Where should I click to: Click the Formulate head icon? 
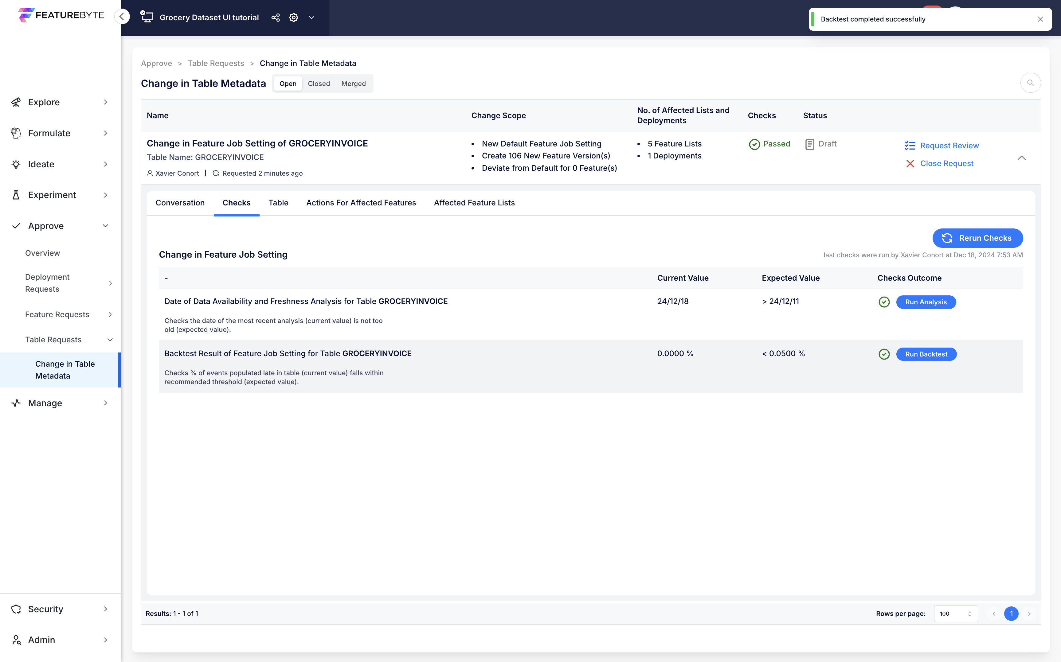click(x=16, y=133)
